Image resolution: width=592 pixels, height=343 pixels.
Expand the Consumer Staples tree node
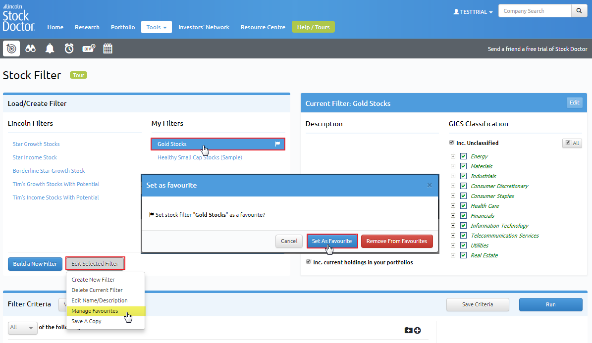click(x=453, y=196)
